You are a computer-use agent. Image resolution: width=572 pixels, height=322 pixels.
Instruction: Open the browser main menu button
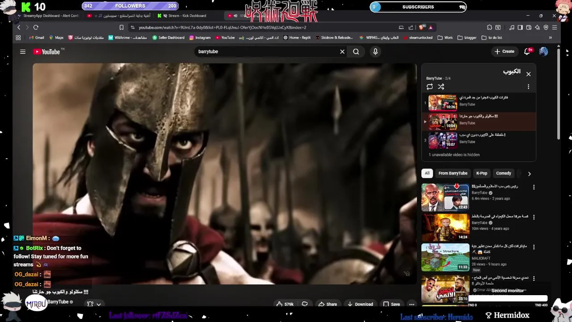(x=555, y=27)
